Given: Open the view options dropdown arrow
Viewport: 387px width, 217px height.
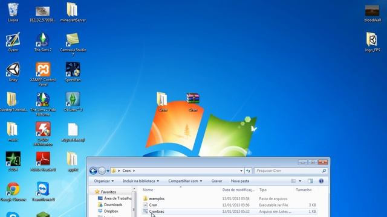Looking at the screenshot, I should tap(300, 181).
